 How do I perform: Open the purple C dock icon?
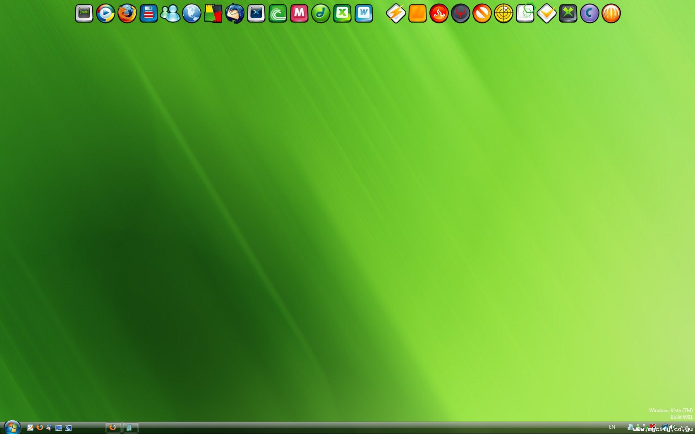590,13
